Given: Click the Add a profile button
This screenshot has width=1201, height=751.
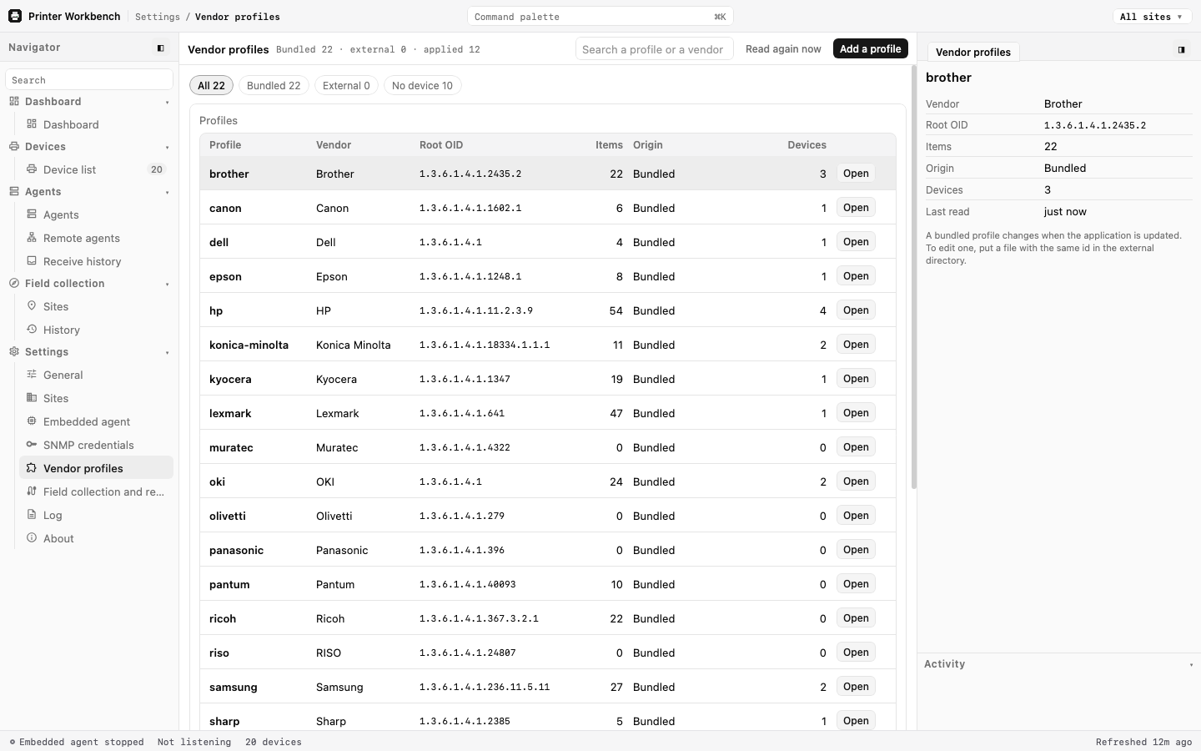Looking at the screenshot, I should [870, 49].
